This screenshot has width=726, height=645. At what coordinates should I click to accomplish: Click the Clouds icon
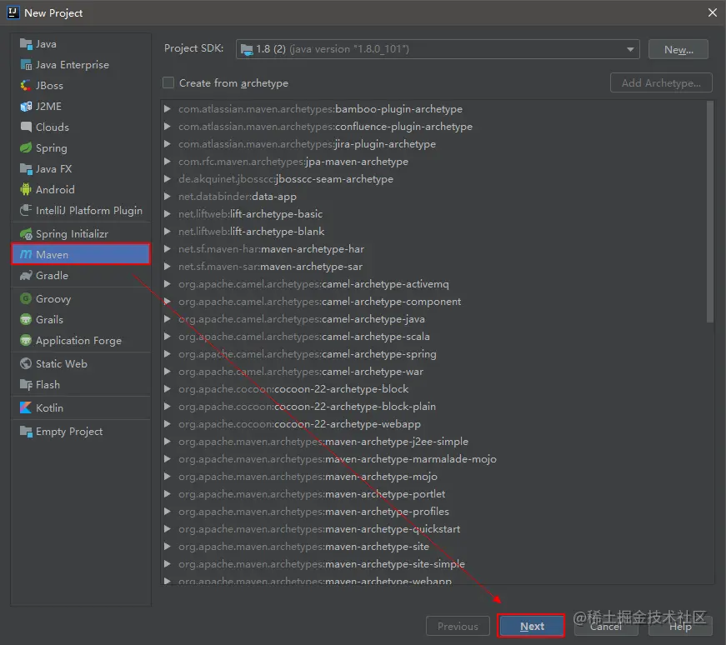pyautogui.click(x=26, y=127)
